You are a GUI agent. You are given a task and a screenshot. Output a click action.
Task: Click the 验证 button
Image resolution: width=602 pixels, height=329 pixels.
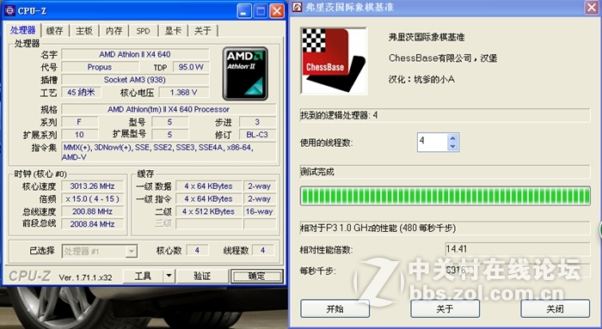tap(202, 276)
